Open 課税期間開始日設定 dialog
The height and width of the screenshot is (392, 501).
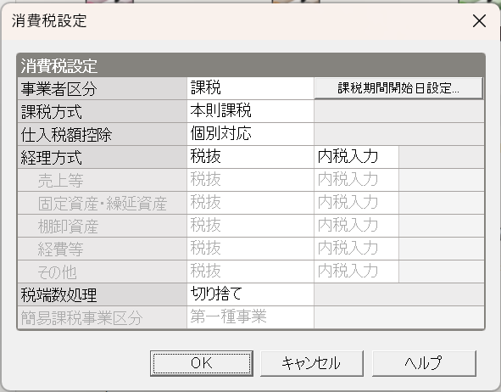pyautogui.click(x=398, y=88)
